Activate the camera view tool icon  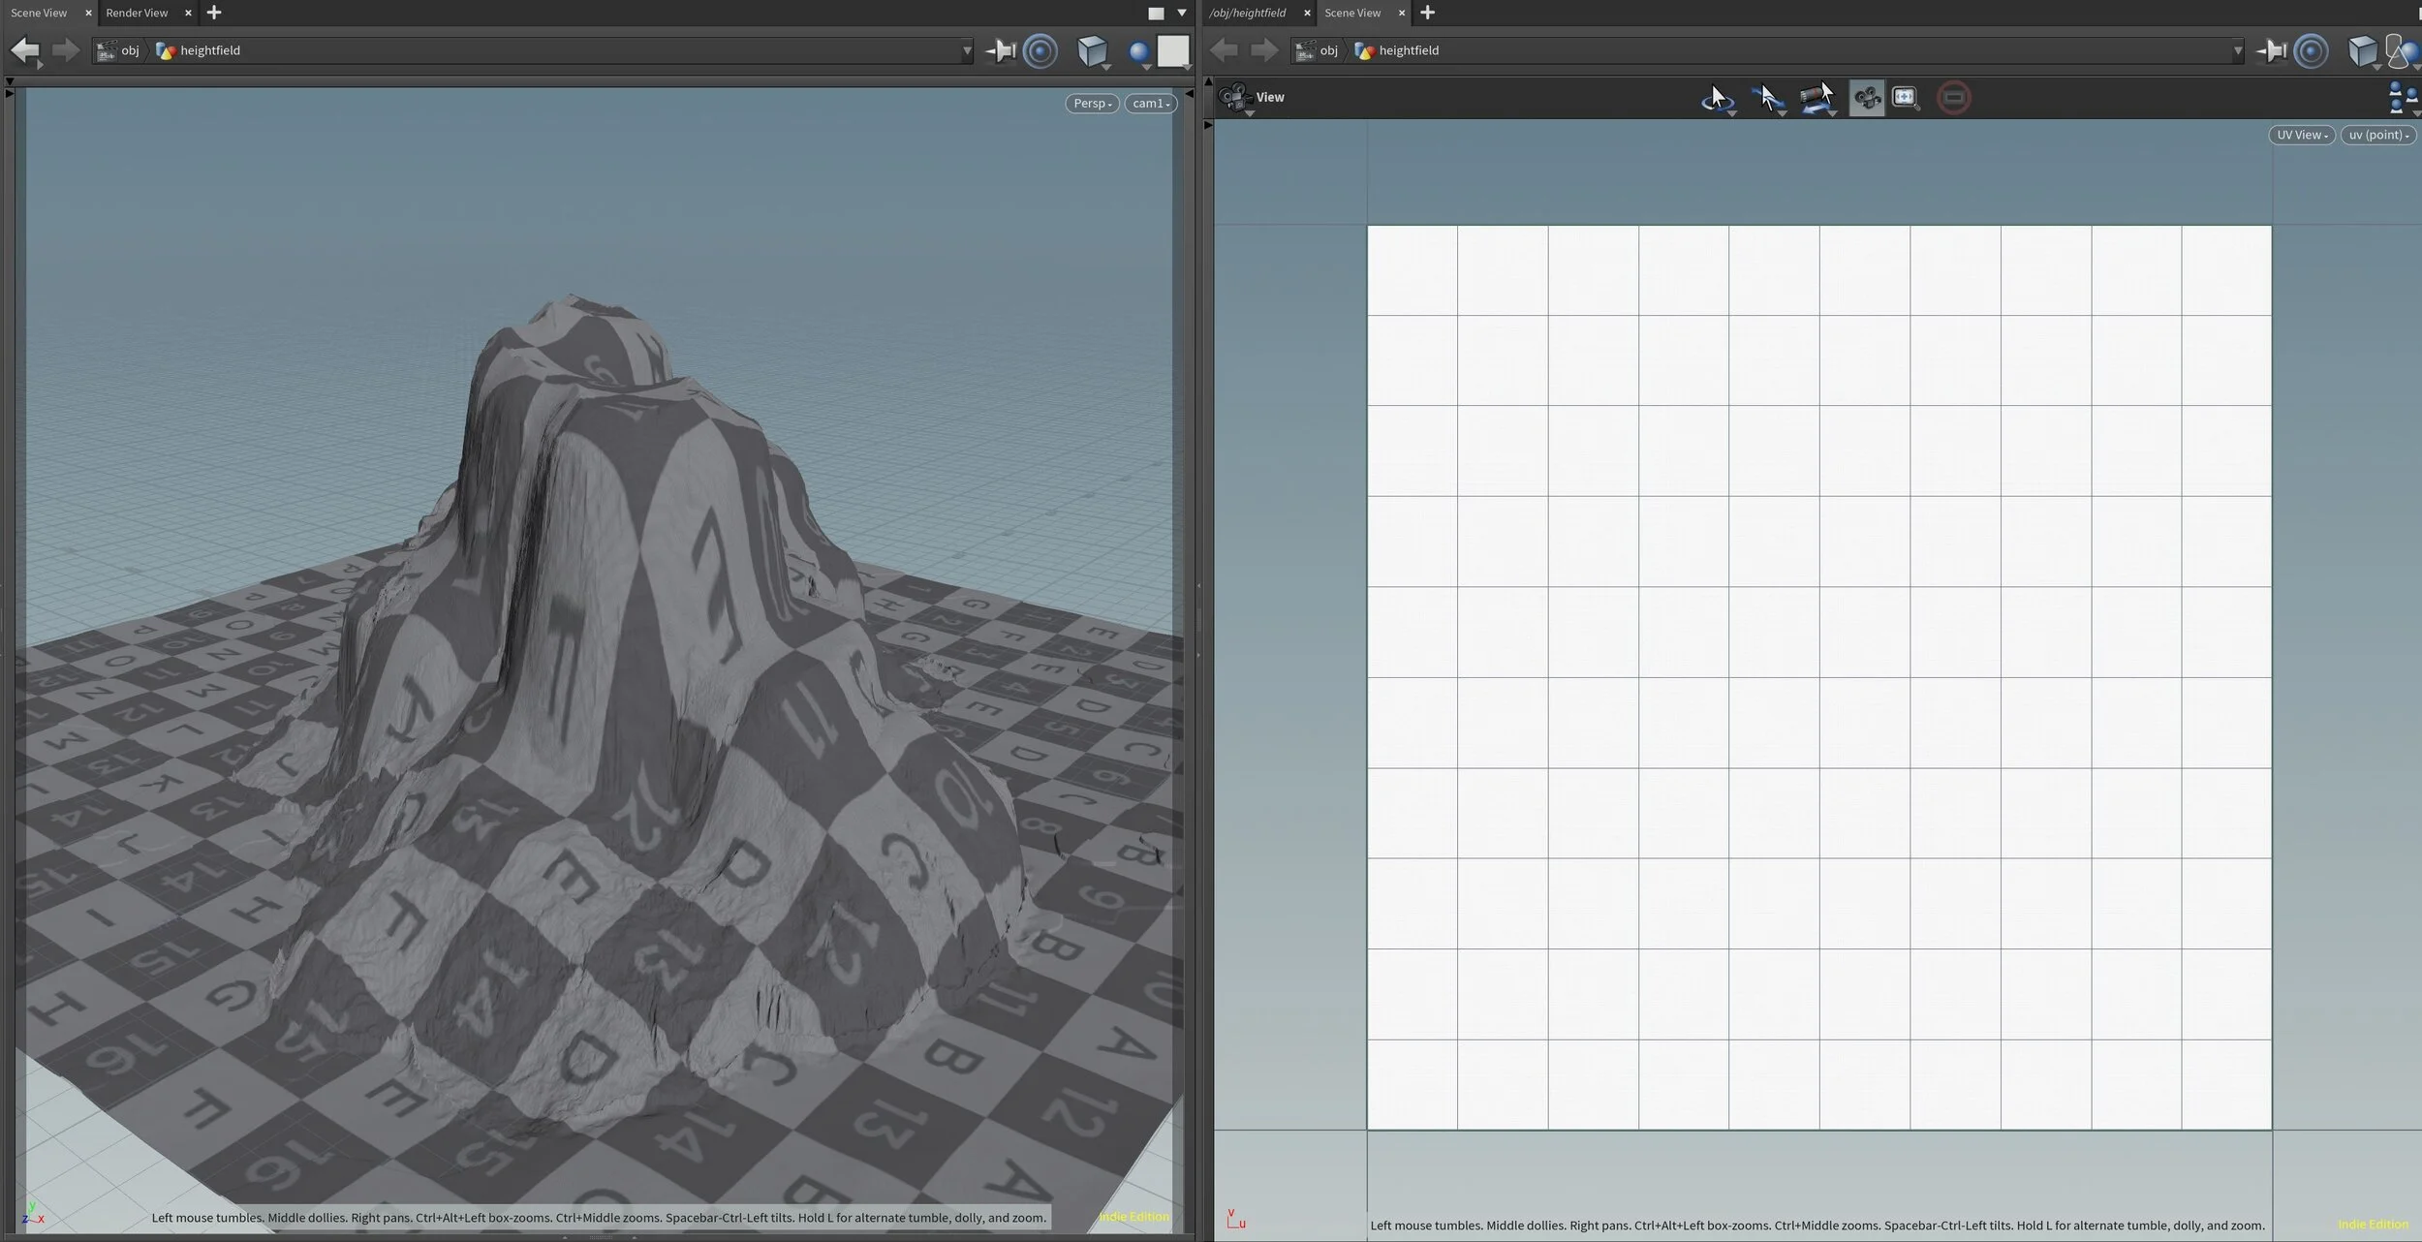point(1866,98)
